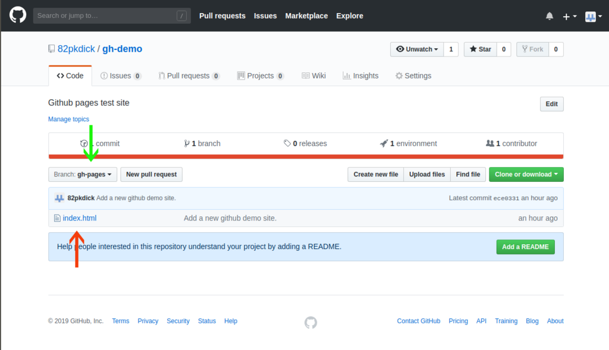Viewport: 609px width, 350px height.
Task: Expand the Branch: gh-pages dropdown
Action: pyautogui.click(x=83, y=174)
